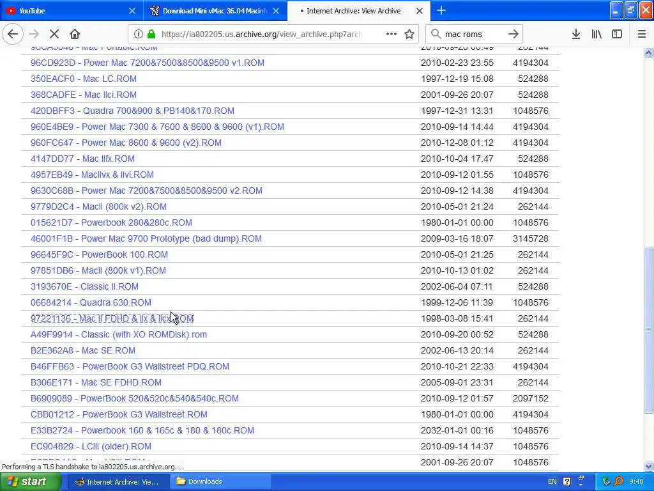
Task: Toggle the sidebar view icon
Action: point(617,35)
